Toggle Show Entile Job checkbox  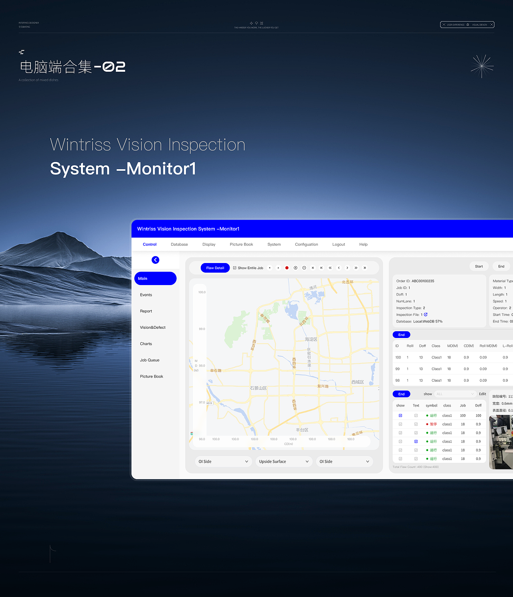(x=234, y=268)
